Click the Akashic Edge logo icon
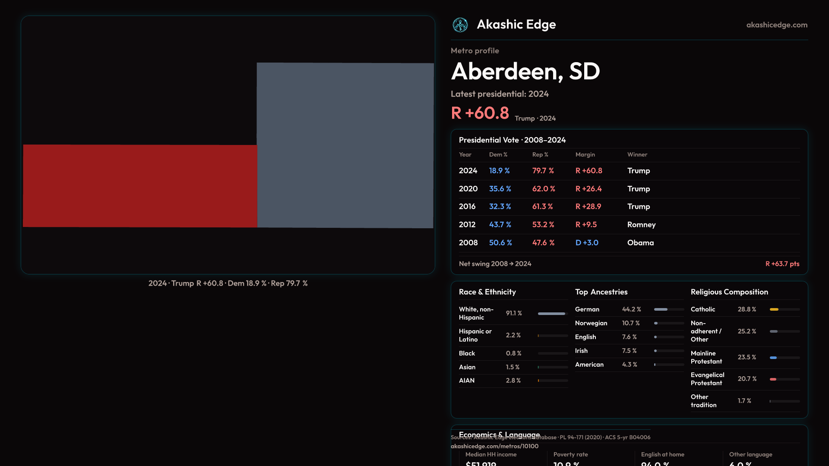829x466 pixels. click(x=460, y=25)
